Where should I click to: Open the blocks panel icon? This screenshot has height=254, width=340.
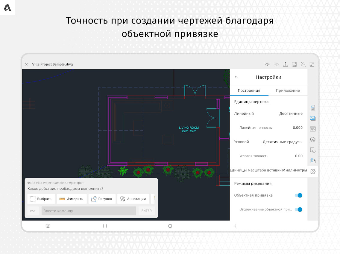313,150
